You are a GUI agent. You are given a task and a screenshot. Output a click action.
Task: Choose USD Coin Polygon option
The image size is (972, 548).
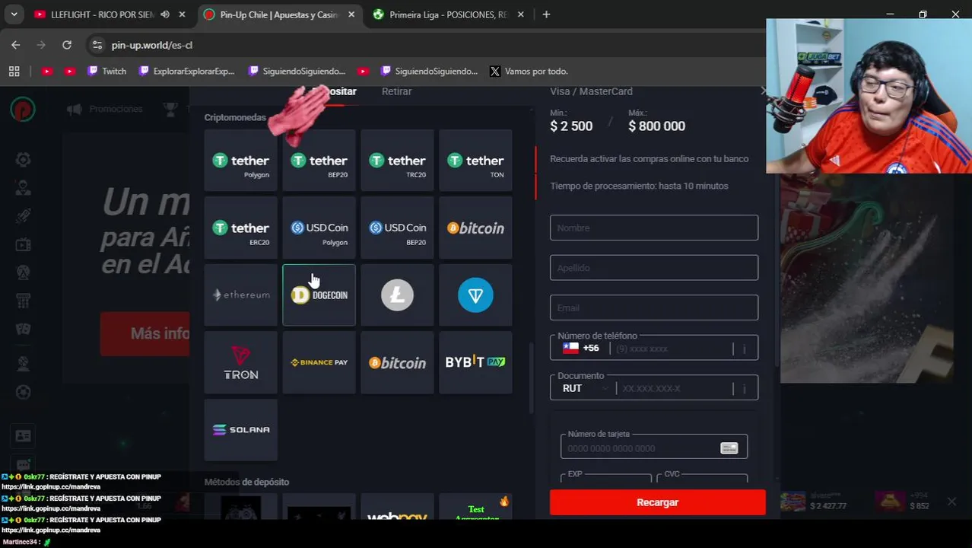[x=319, y=228]
